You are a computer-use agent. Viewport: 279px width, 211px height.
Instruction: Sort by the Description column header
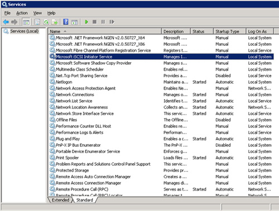176,31
